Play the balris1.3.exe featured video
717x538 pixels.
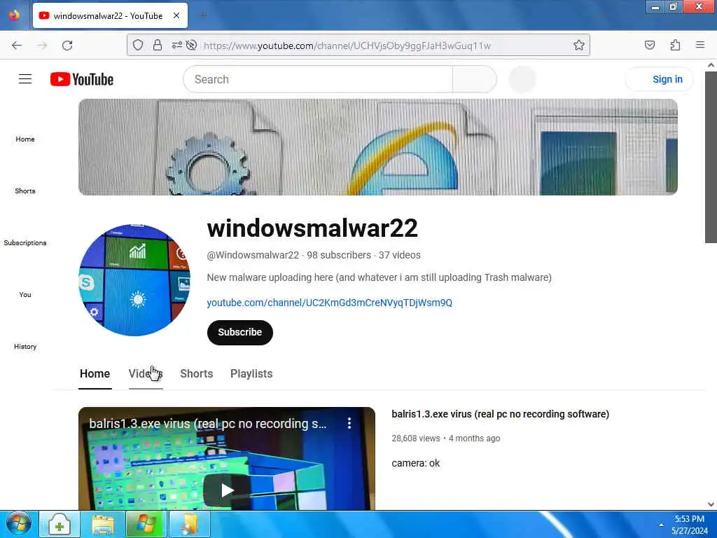(x=227, y=490)
